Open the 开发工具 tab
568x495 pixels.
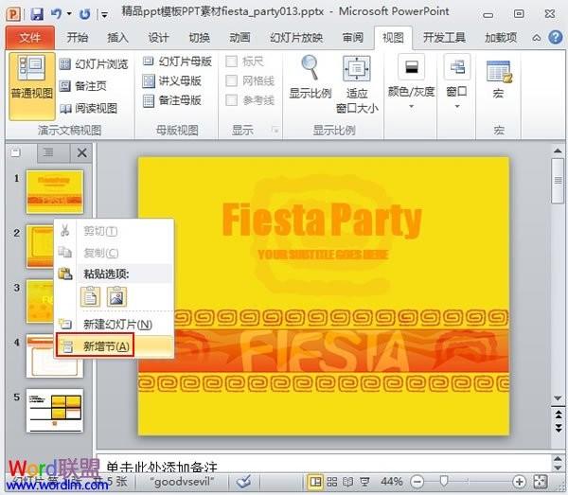pyautogui.click(x=444, y=38)
